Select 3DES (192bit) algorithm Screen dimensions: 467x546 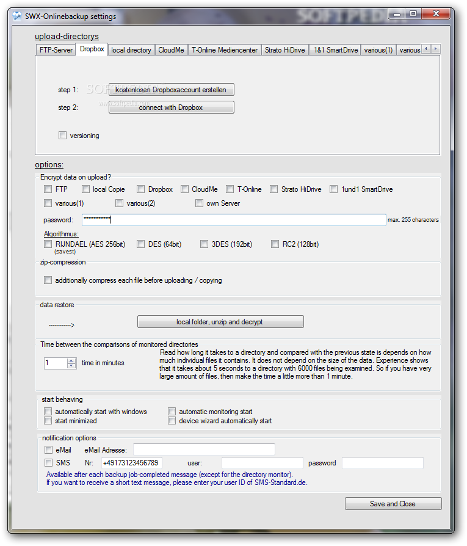(204, 244)
